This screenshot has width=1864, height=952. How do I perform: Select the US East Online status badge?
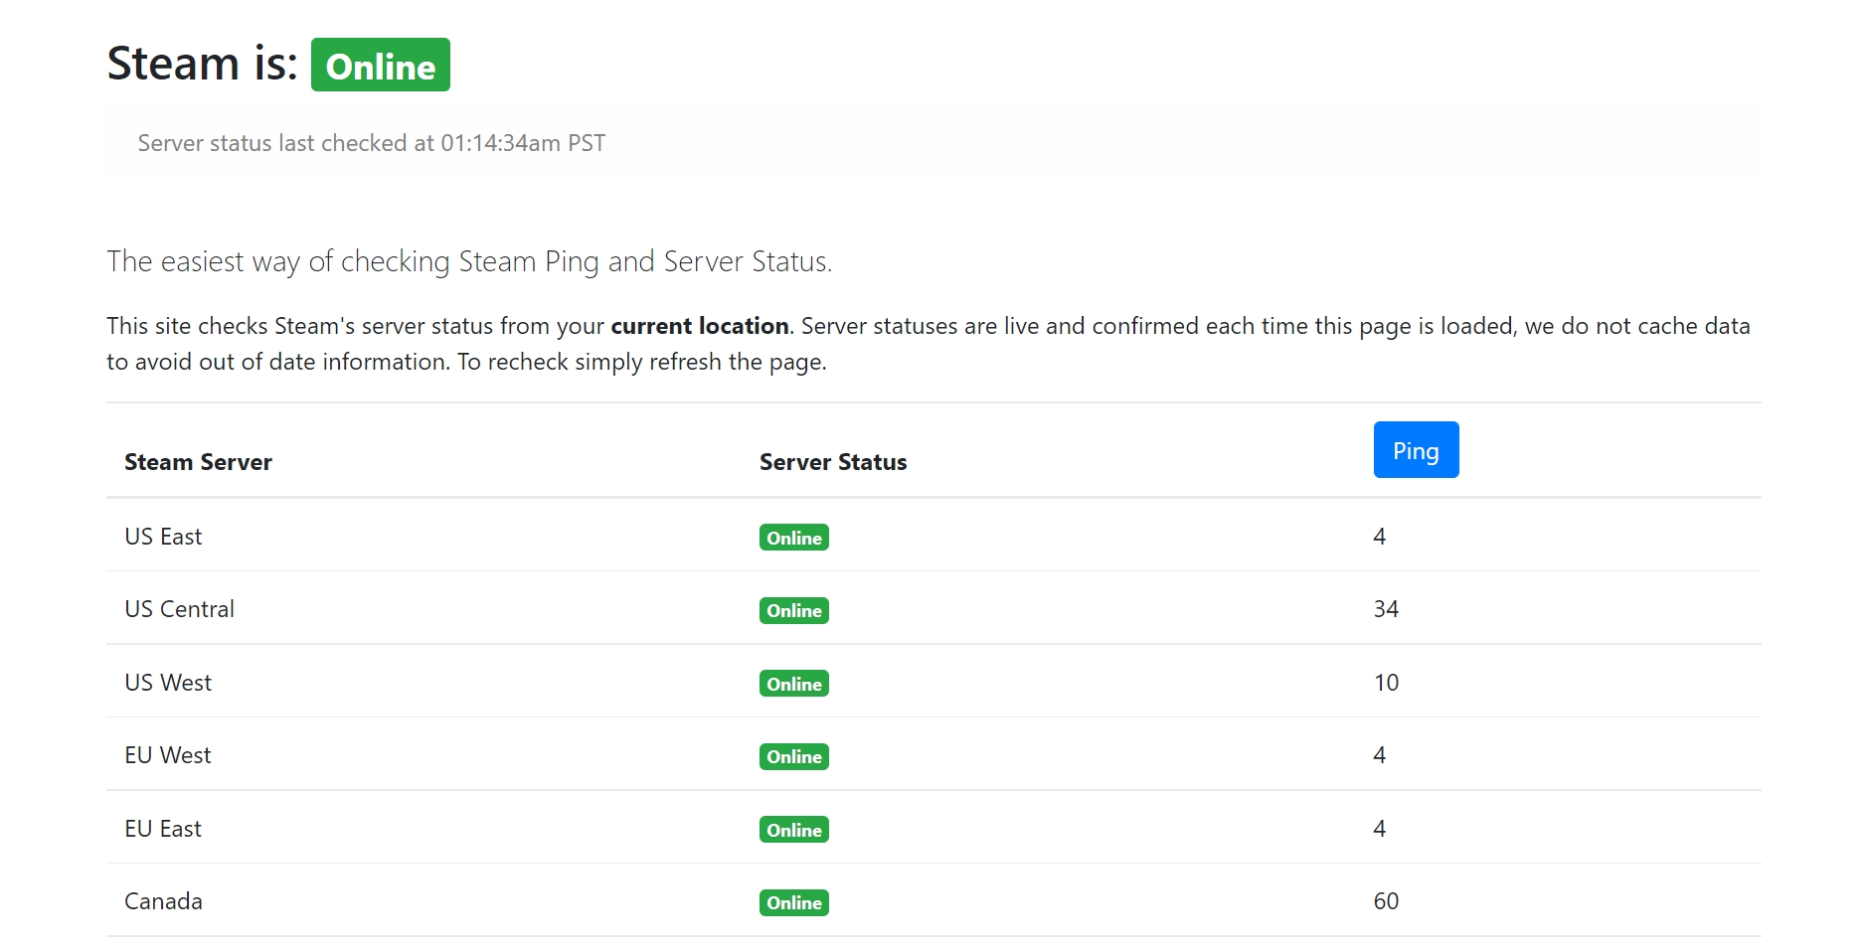793,538
